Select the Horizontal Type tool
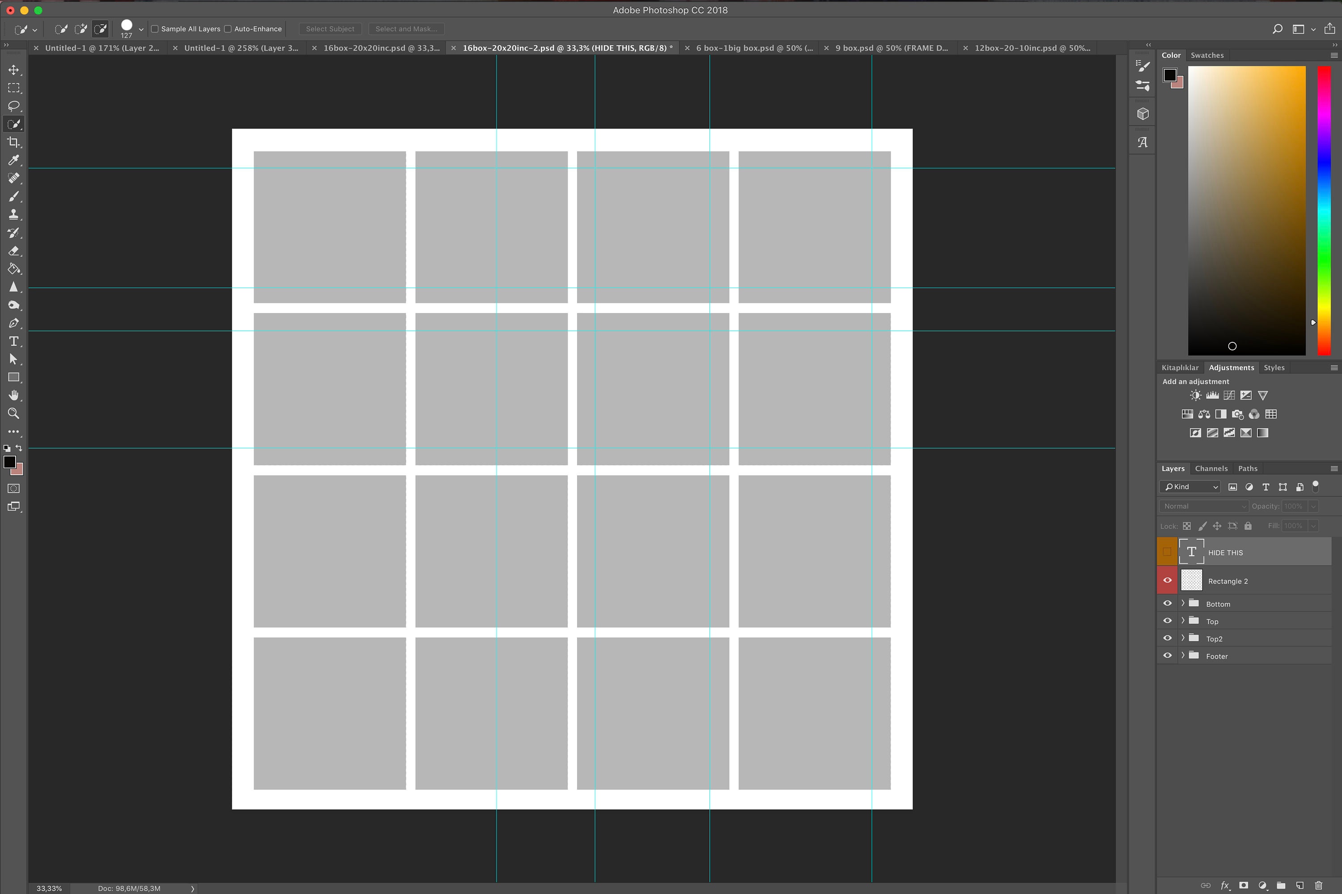 (14, 341)
